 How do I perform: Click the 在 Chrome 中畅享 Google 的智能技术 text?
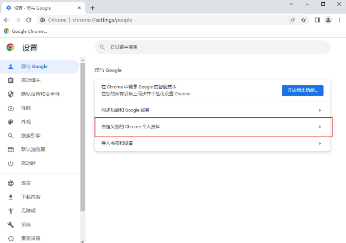click(x=139, y=87)
